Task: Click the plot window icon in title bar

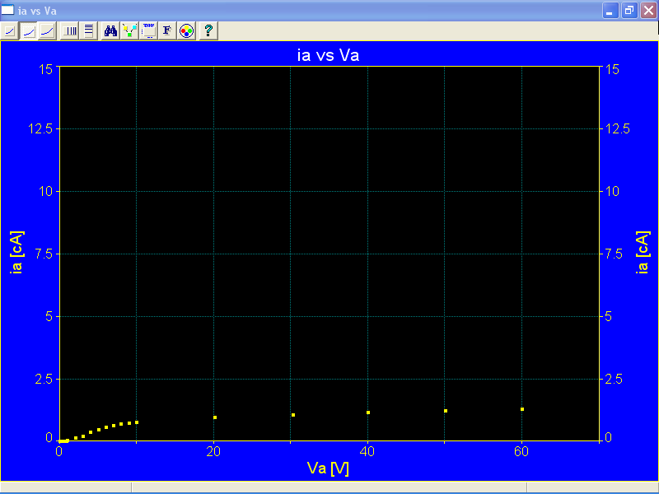Action: pos(8,10)
